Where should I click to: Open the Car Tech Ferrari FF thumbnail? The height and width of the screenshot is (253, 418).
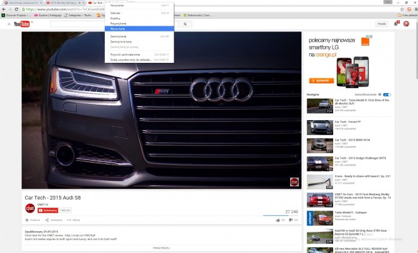(320, 127)
